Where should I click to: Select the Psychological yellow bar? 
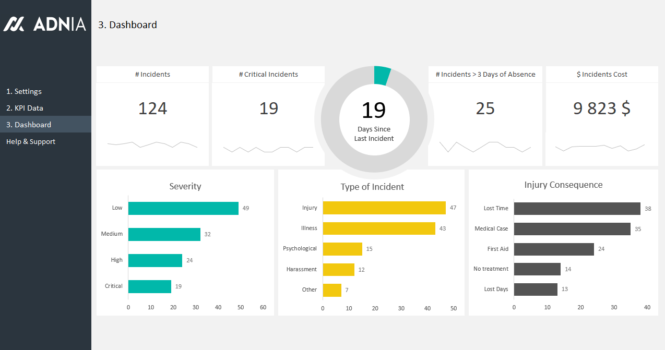(x=342, y=249)
